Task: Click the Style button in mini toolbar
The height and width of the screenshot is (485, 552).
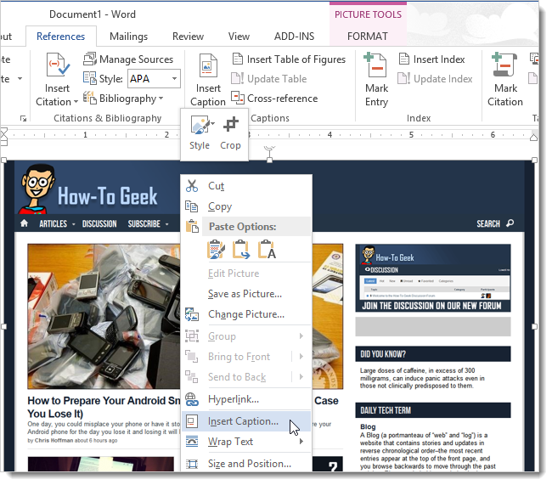Action: click(200, 134)
